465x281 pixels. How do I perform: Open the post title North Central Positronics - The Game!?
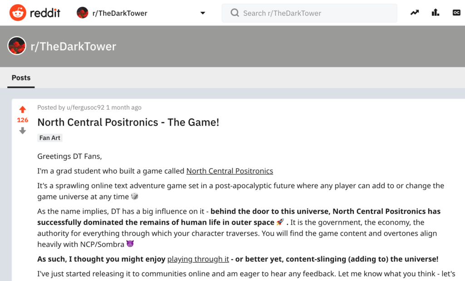128,122
